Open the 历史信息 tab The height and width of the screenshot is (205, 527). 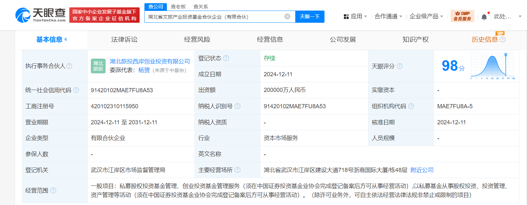pyautogui.click(x=485, y=39)
